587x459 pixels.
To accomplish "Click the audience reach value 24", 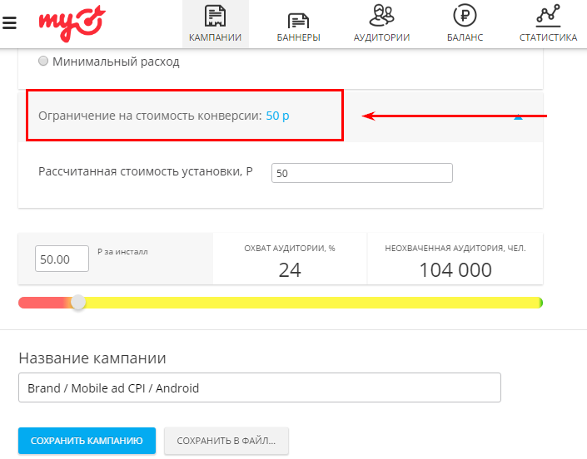I will tap(290, 270).
